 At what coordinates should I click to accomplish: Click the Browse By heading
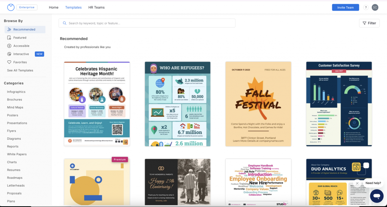point(13,21)
